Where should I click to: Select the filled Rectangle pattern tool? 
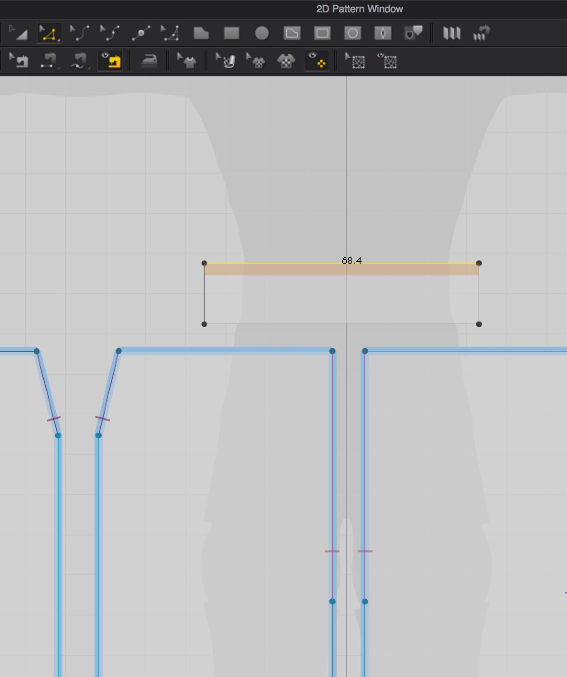click(x=231, y=33)
